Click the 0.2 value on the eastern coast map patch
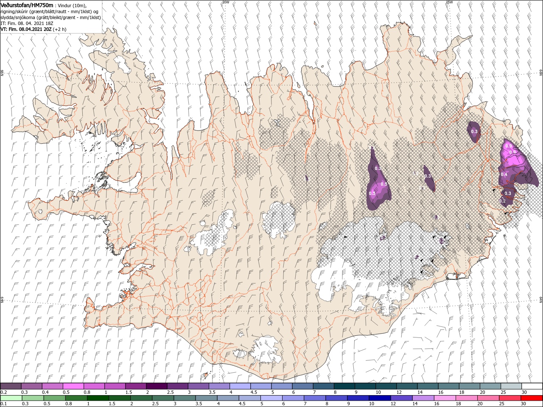Image resolution: width=543 pixels, height=407 pixels. [503, 201]
